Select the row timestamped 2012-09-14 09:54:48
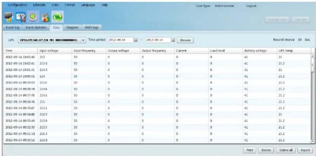 (158, 115)
